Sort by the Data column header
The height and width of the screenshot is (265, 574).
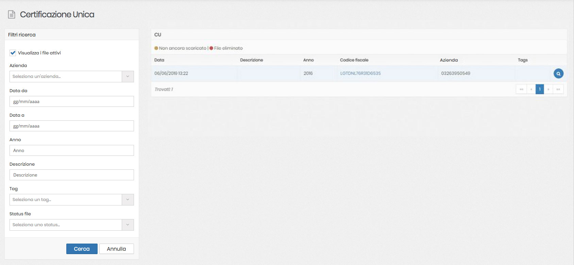[159, 60]
